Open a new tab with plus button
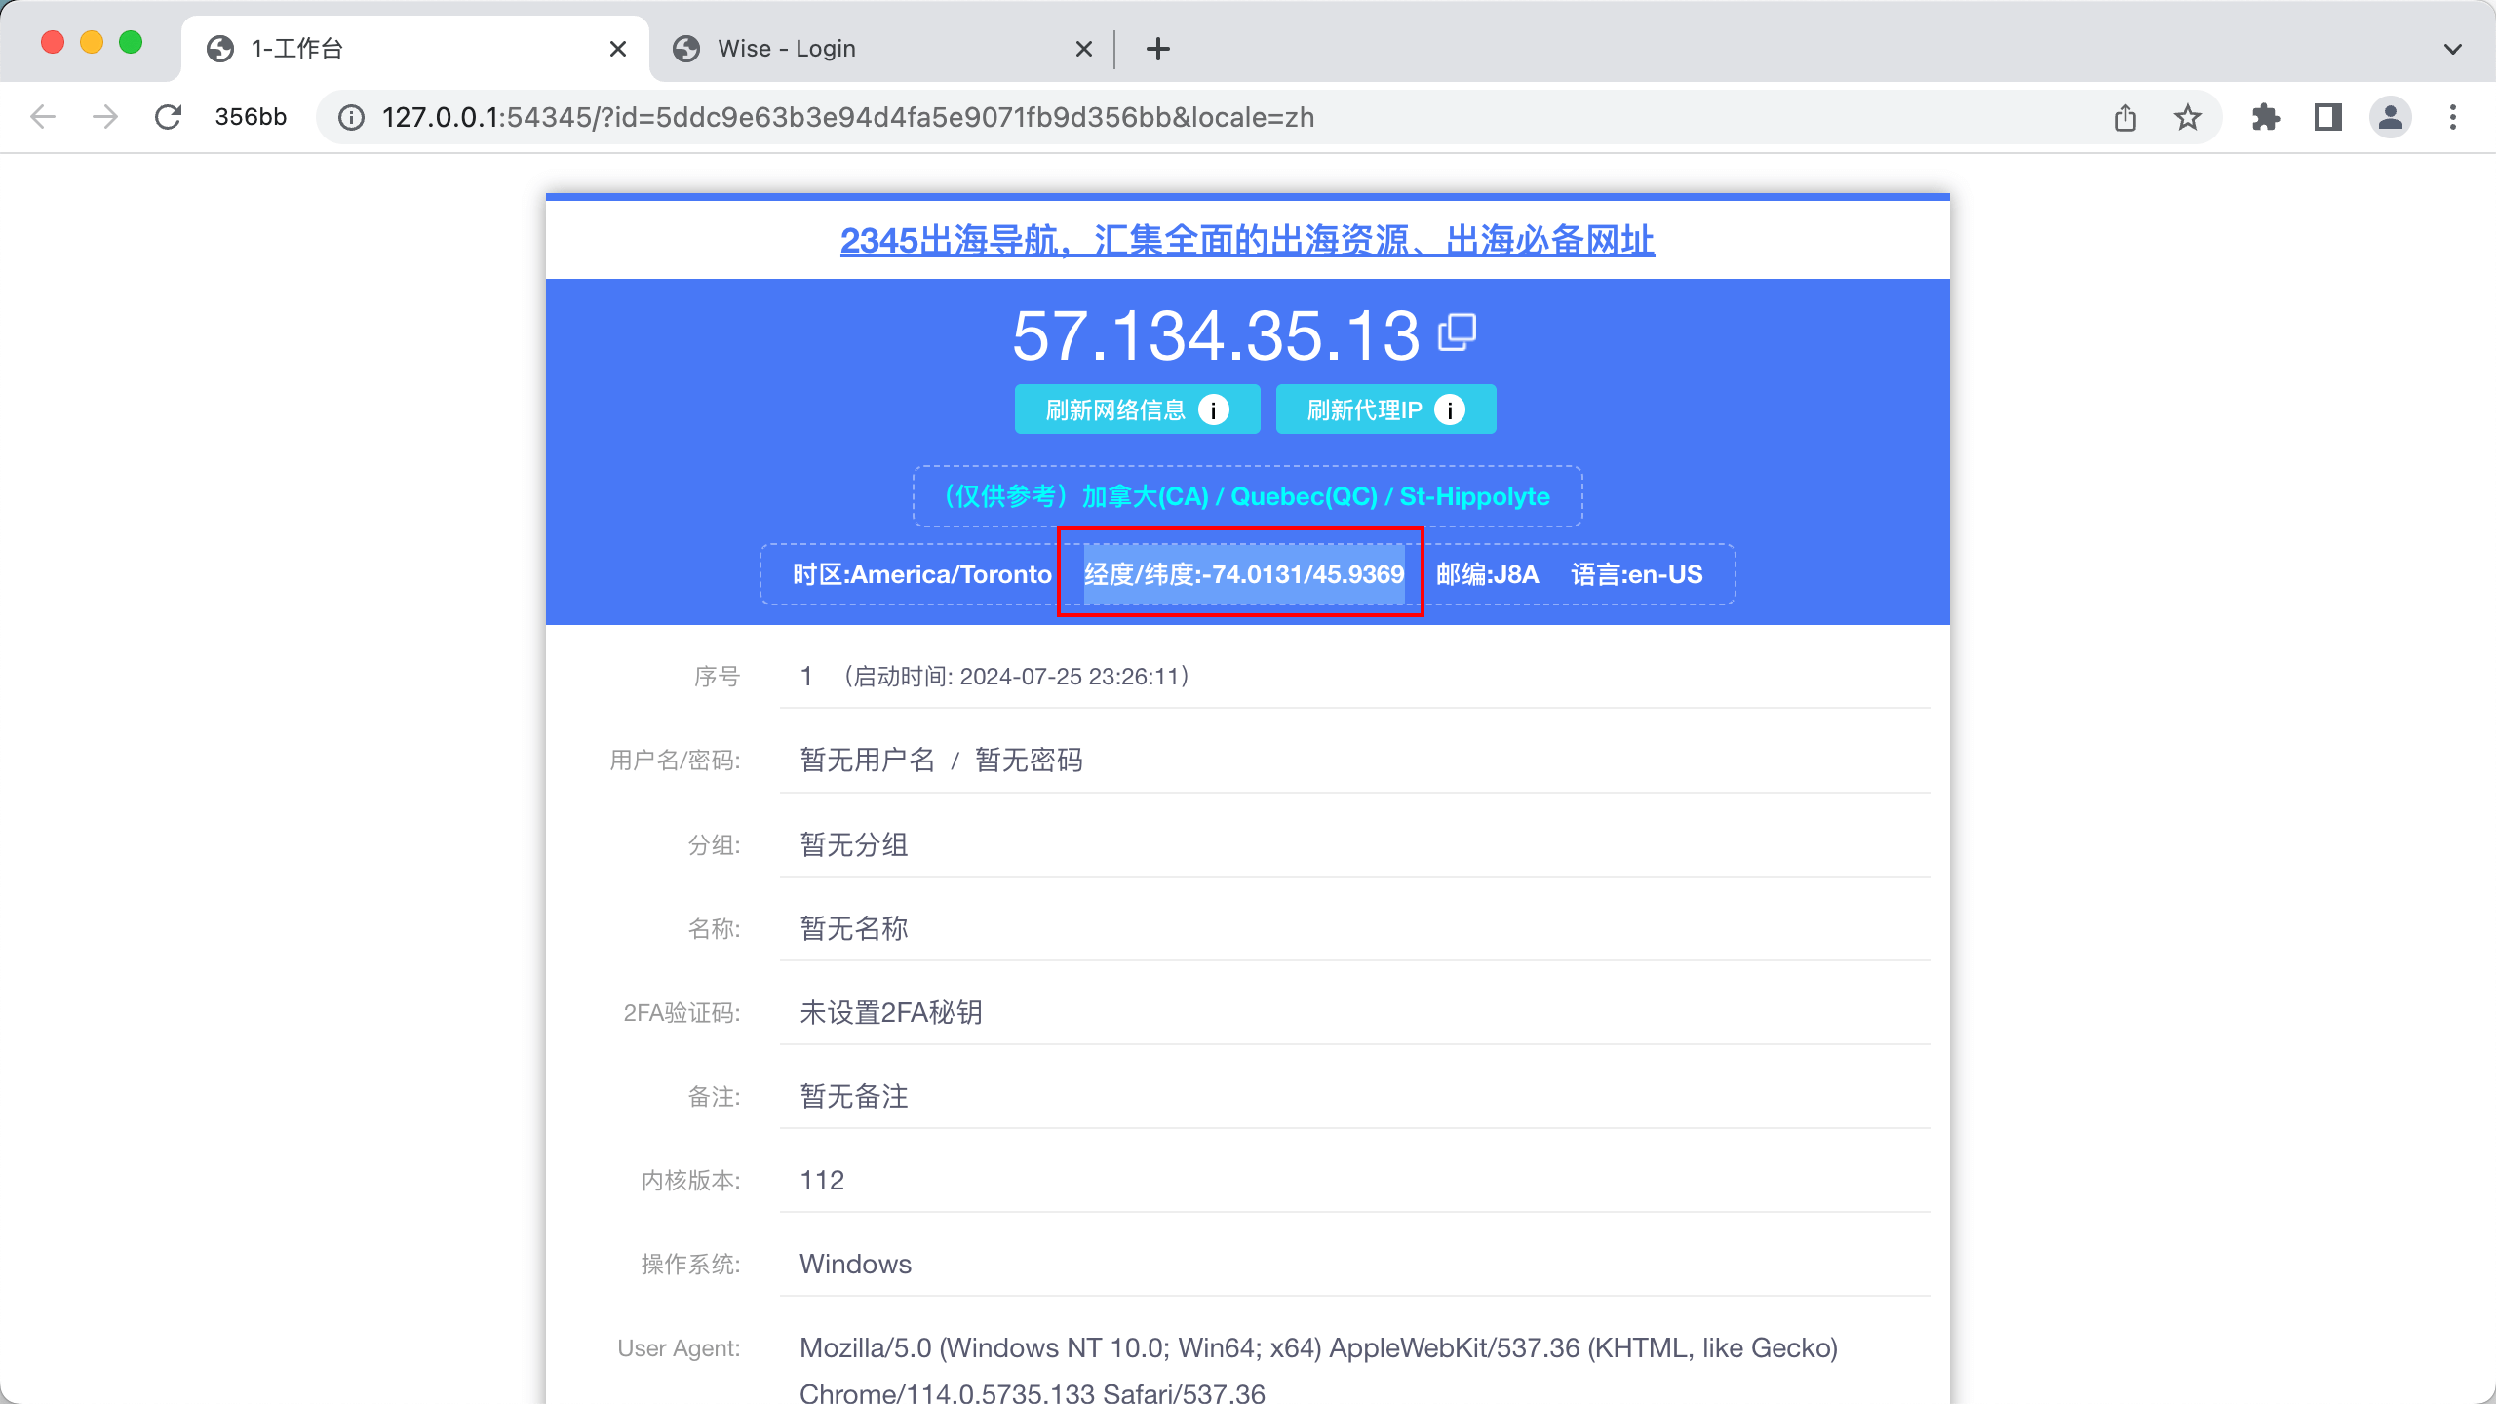 coord(1157,49)
